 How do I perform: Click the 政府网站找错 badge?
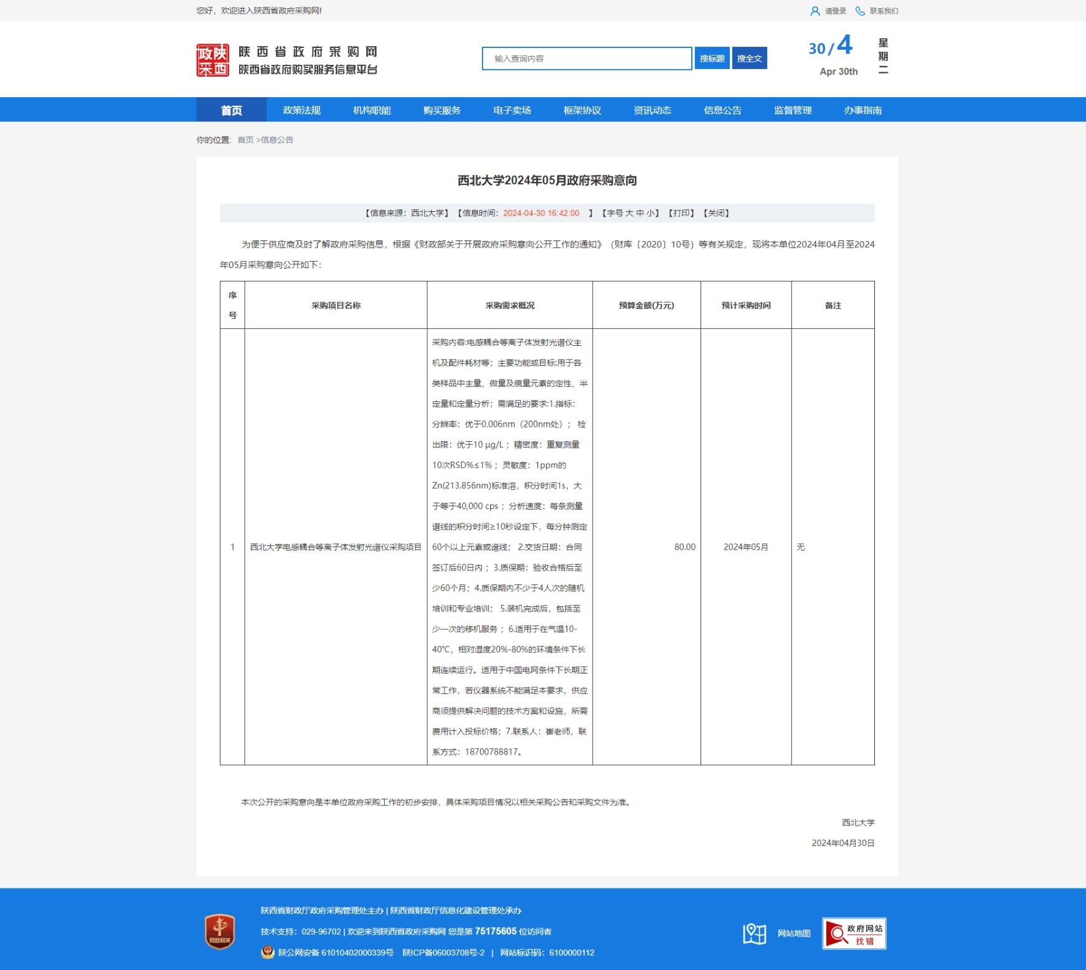click(854, 933)
